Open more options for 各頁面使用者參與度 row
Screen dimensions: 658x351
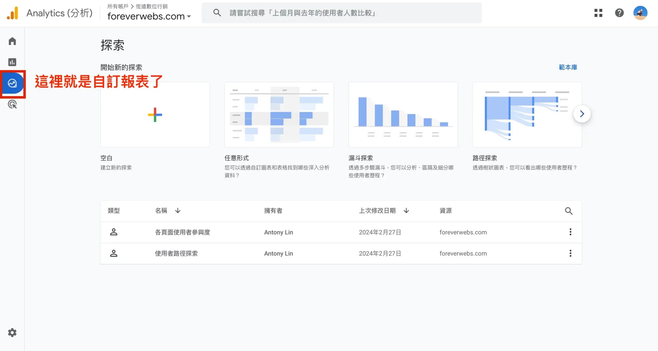point(570,232)
